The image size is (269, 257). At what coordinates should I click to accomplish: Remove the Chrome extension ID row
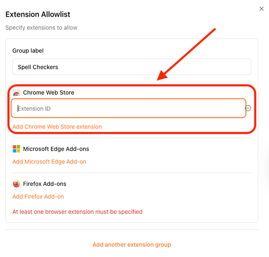[x=248, y=108]
